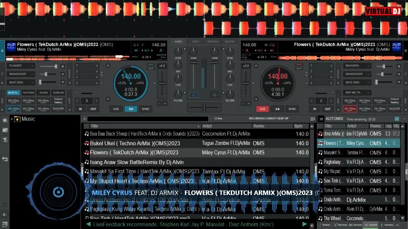Viewport: 408px width, 229px height.
Task: Click CUE button on deck A
Action: point(116,109)
